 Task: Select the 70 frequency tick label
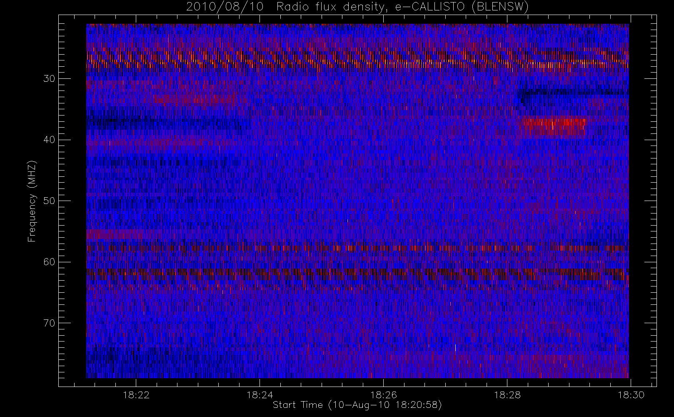[x=49, y=323]
